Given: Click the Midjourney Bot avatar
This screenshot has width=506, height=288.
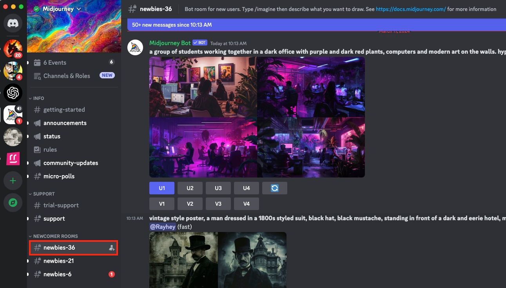Looking at the screenshot, I should click(135, 47).
